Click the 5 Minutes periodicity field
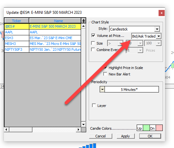Viewport: 174px width, 148px height. click(132, 89)
